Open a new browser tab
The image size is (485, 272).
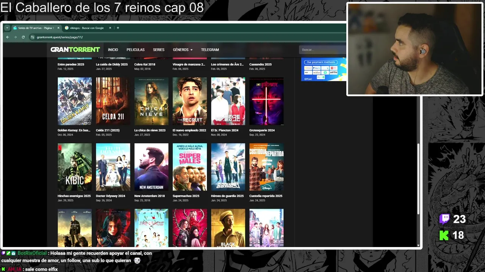[x=118, y=28]
